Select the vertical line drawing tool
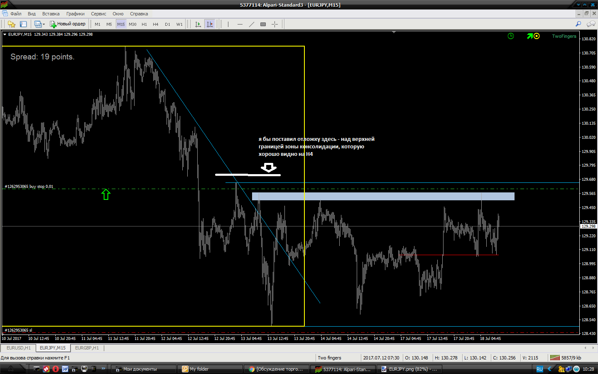This screenshot has height=374, width=598. tap(228, 24)
